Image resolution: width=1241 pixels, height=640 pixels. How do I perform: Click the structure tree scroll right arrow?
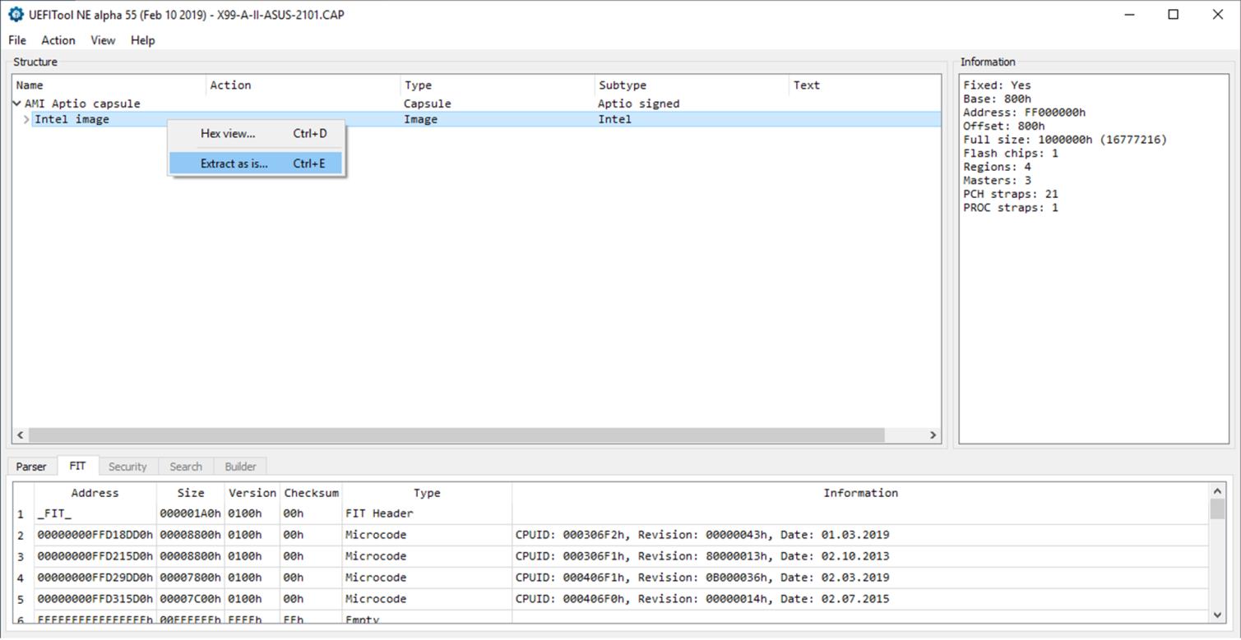pyautogui.click(x=933, y=435)
